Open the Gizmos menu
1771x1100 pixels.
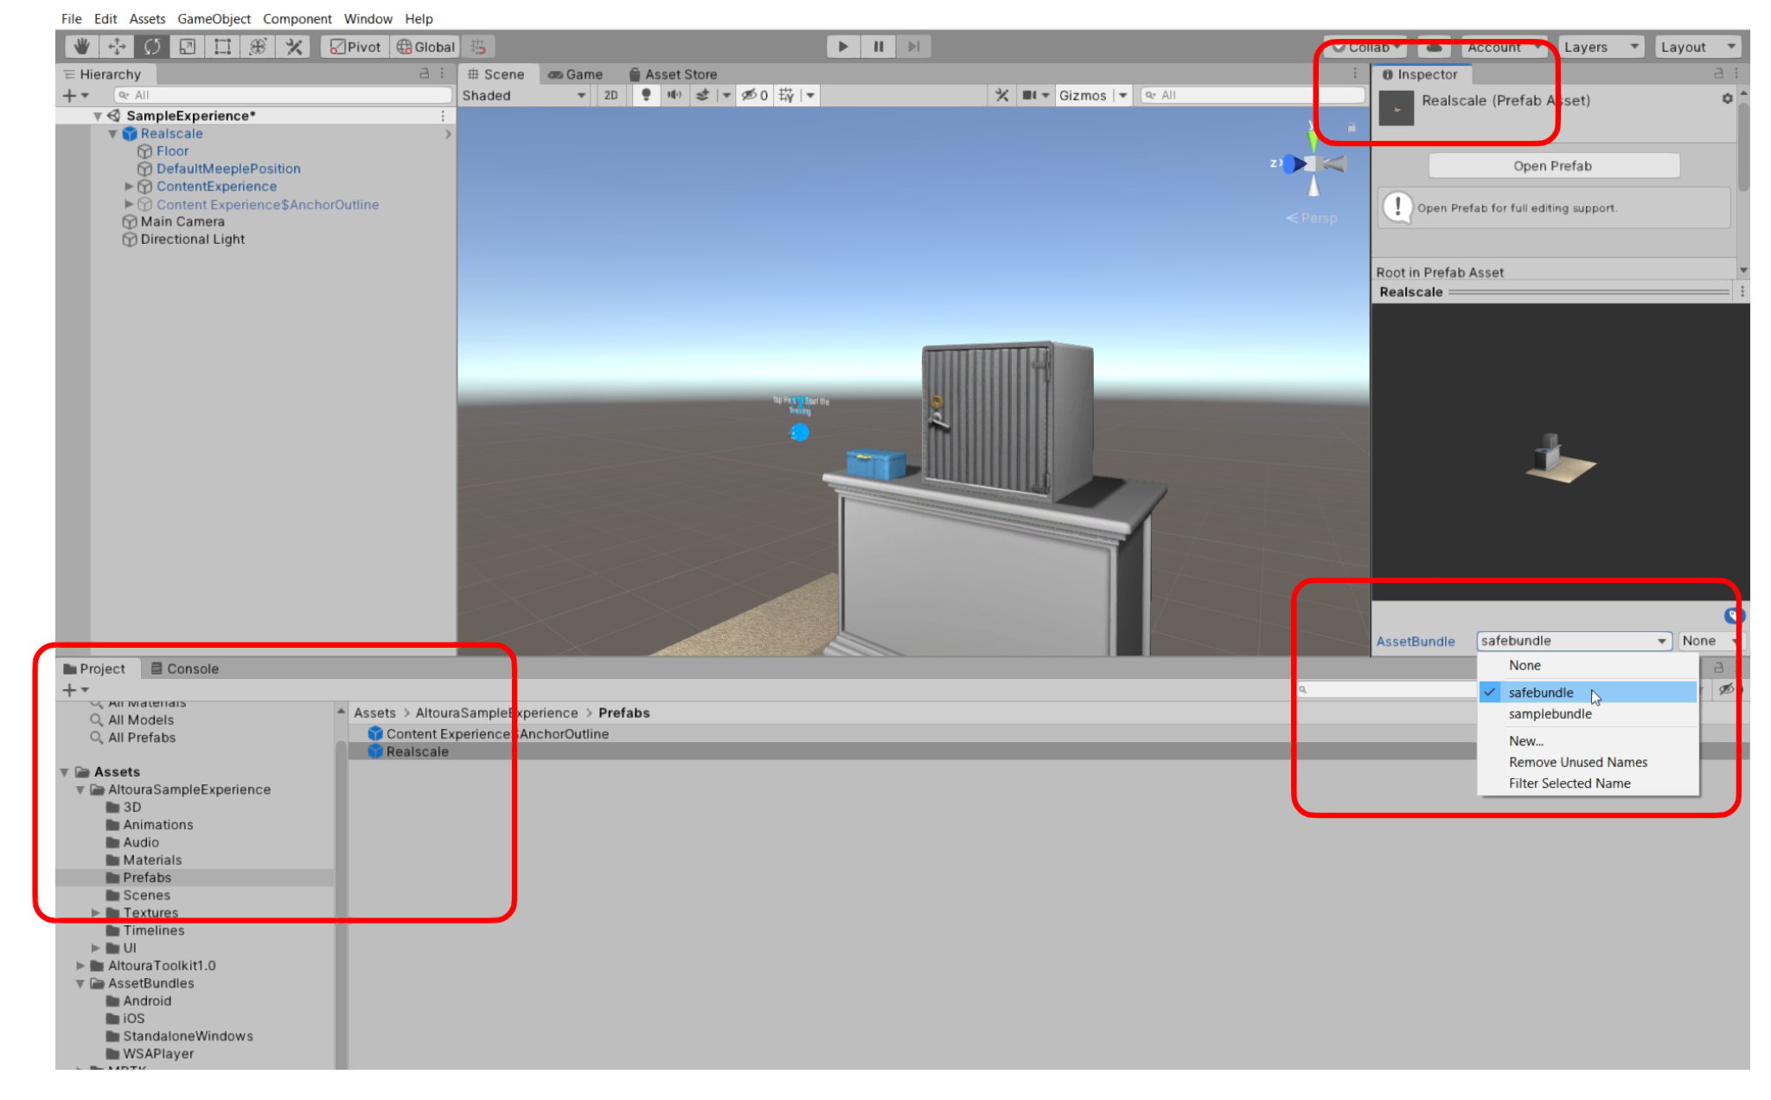pos(1083,95)
